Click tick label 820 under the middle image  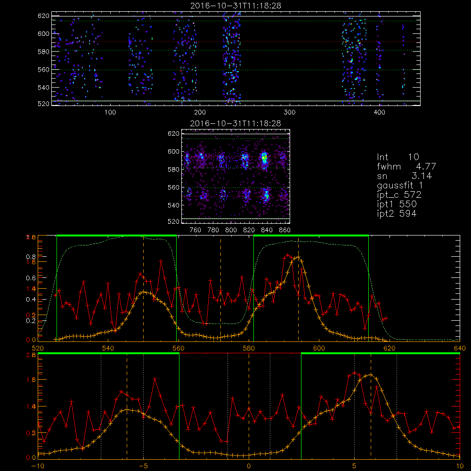pyautogui.click(x=249, y=230)
